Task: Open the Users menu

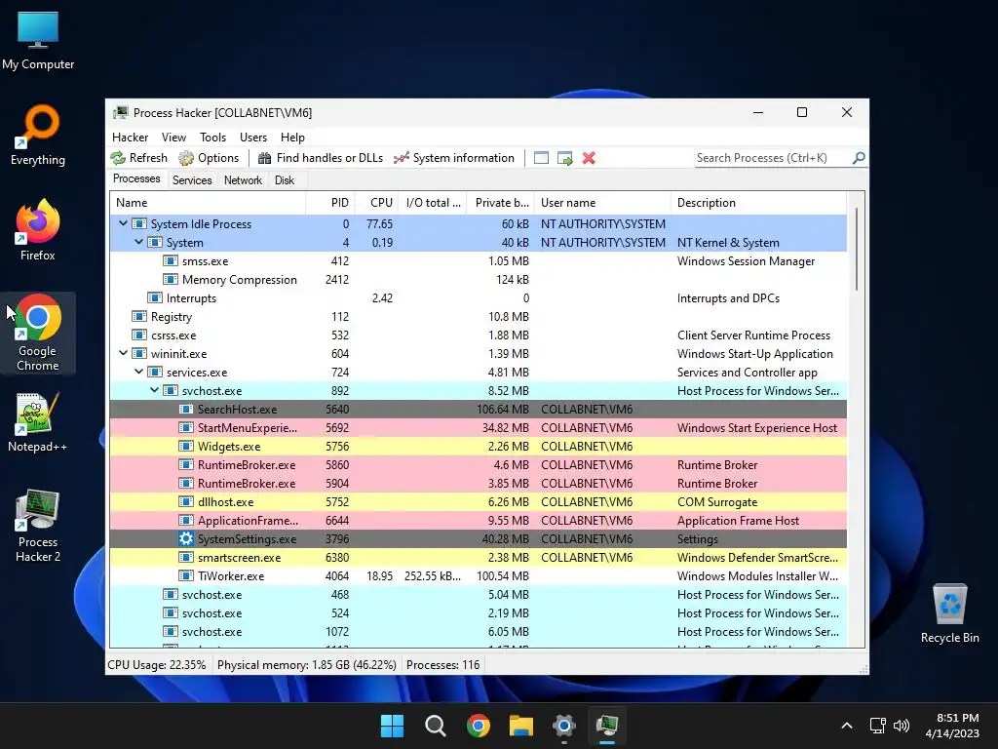Action: 253,138
